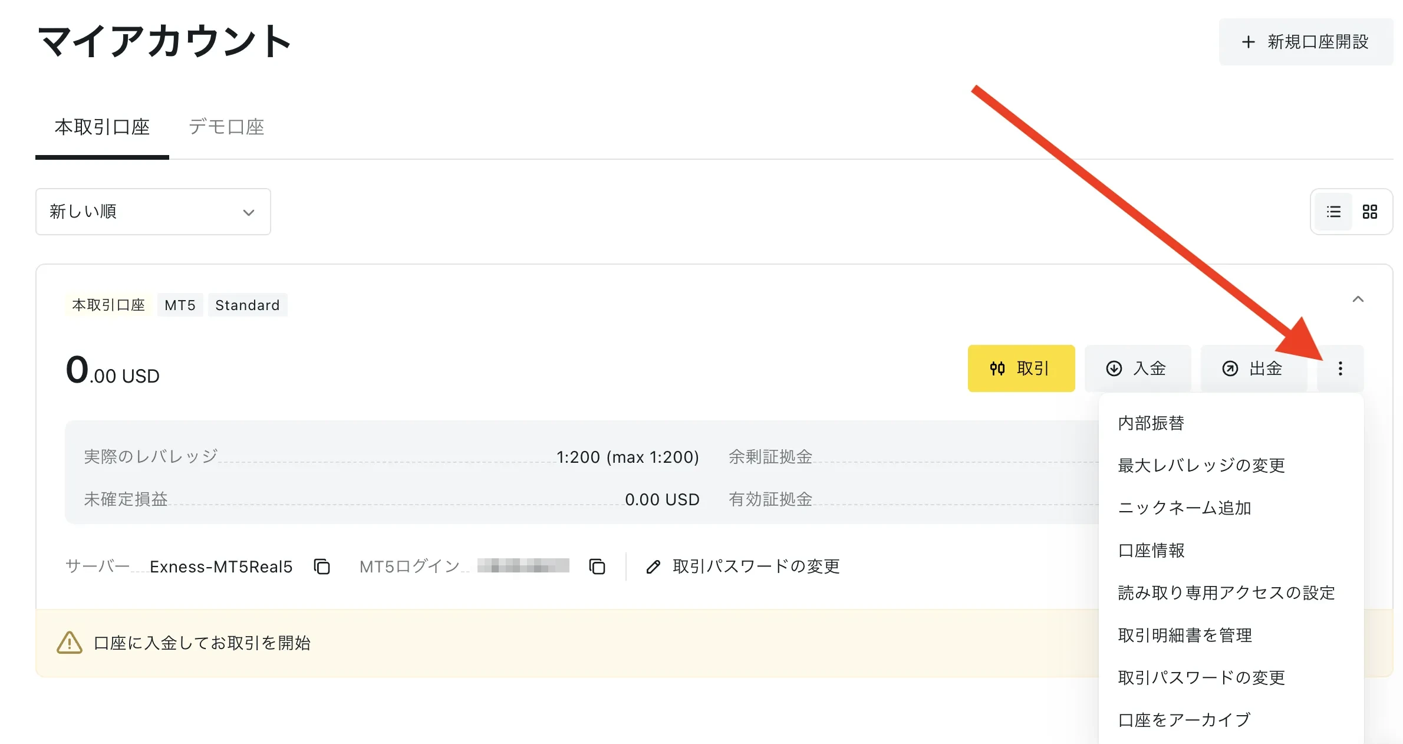Toggle the three-dot more options menu
1403x744 pixels.
(1341, 368)
